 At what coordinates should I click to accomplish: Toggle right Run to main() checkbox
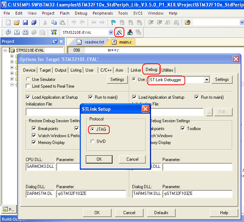click(x=197, y=97)
